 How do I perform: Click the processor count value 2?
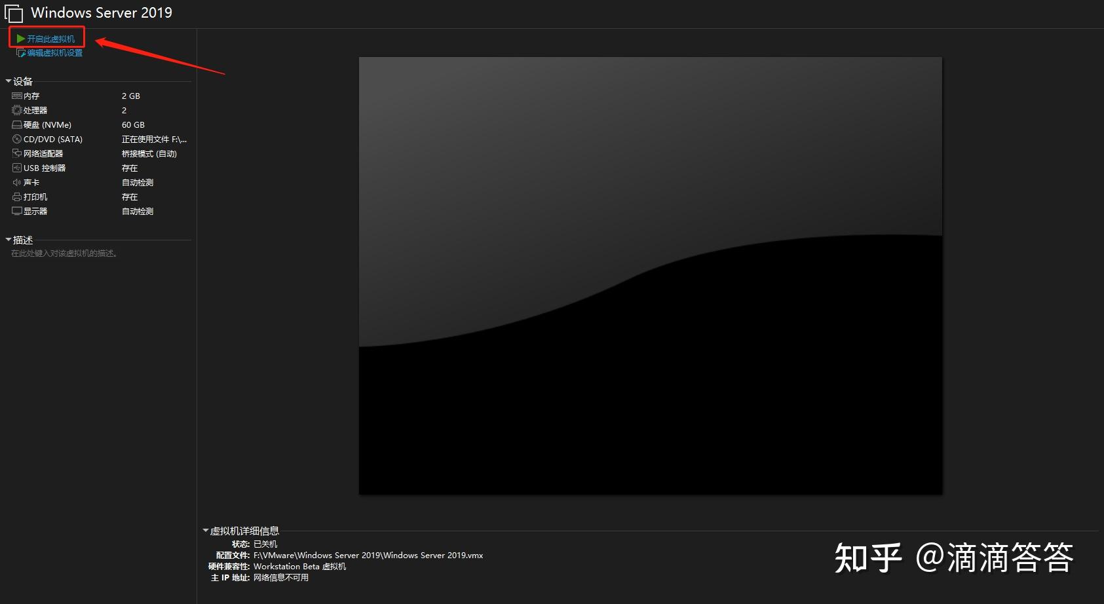point(124,110)
